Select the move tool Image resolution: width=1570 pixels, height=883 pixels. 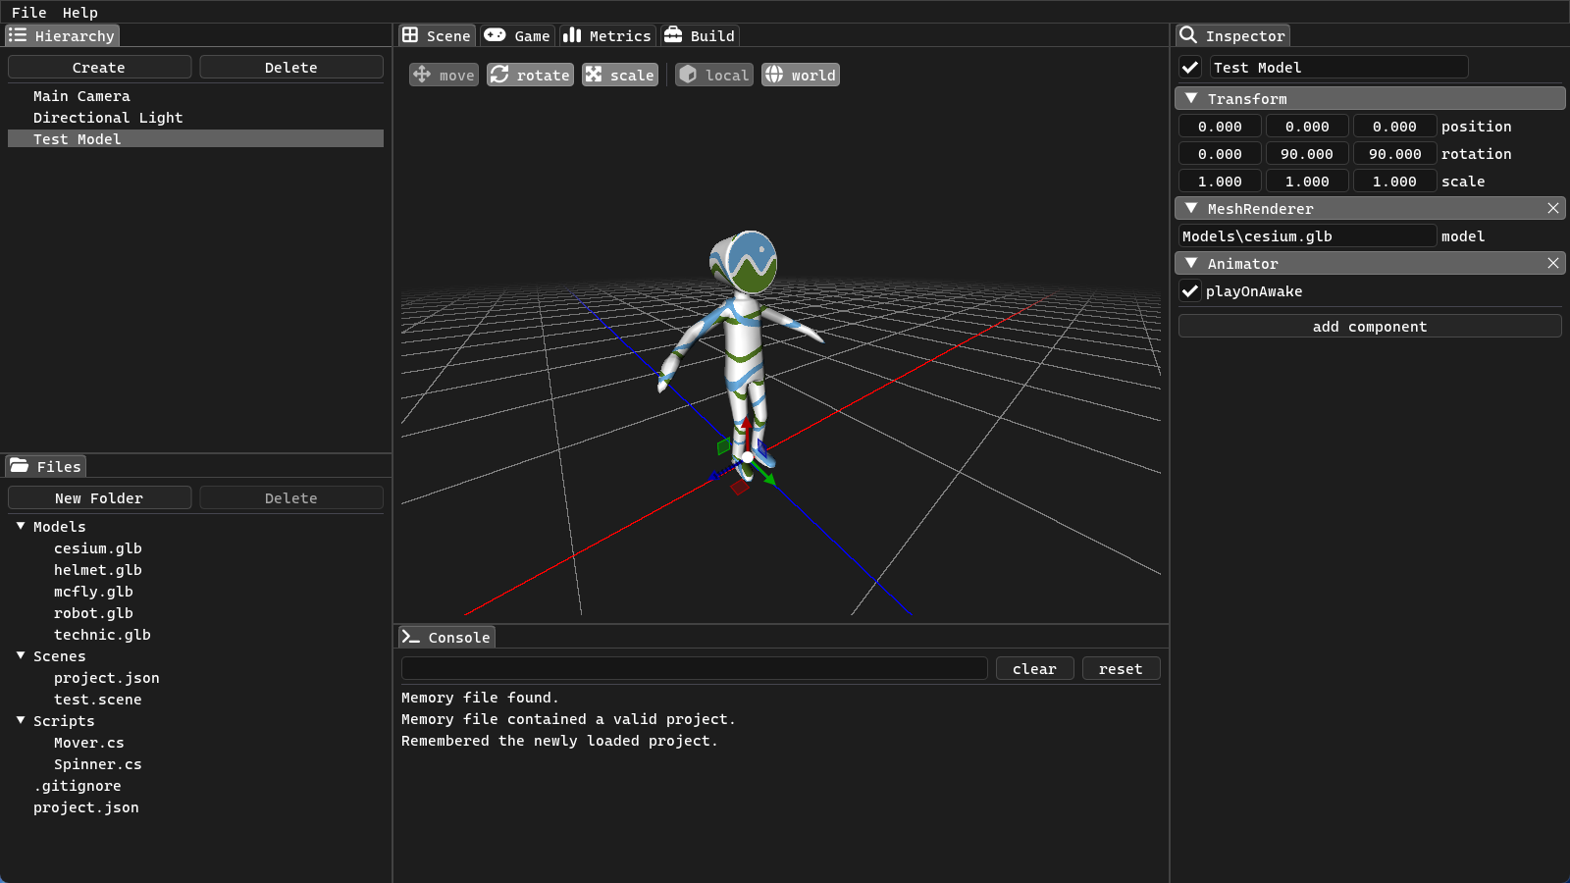(x=444, y=75)
